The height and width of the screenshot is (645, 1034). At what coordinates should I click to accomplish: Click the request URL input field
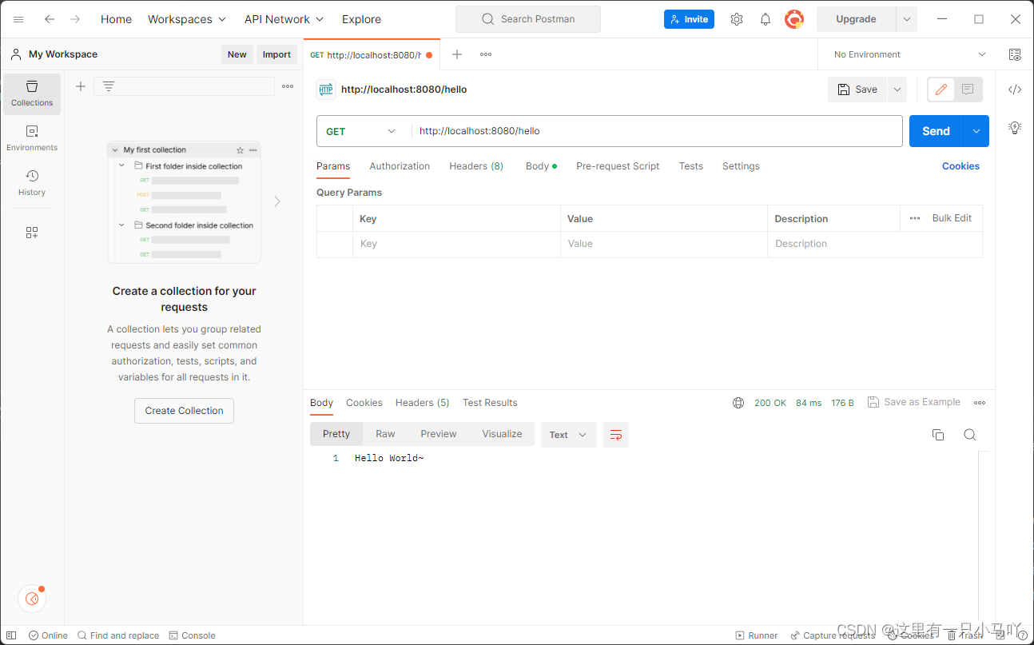(657, 131)
